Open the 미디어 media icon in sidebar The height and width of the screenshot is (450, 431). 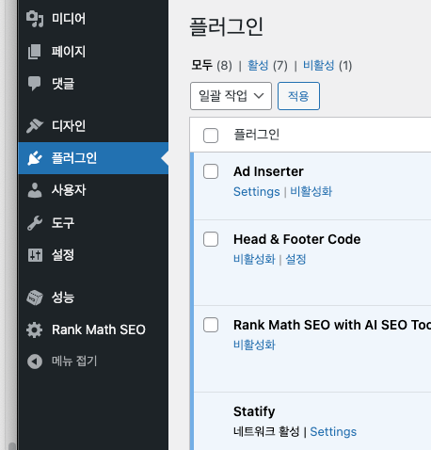35,19
